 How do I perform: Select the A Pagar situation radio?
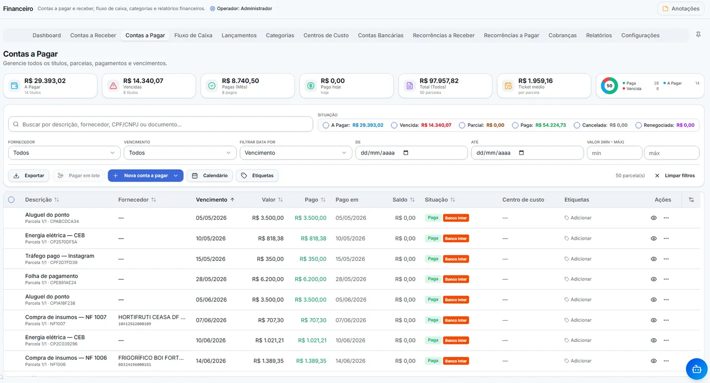pyautogui.click(x=326, y=125)
